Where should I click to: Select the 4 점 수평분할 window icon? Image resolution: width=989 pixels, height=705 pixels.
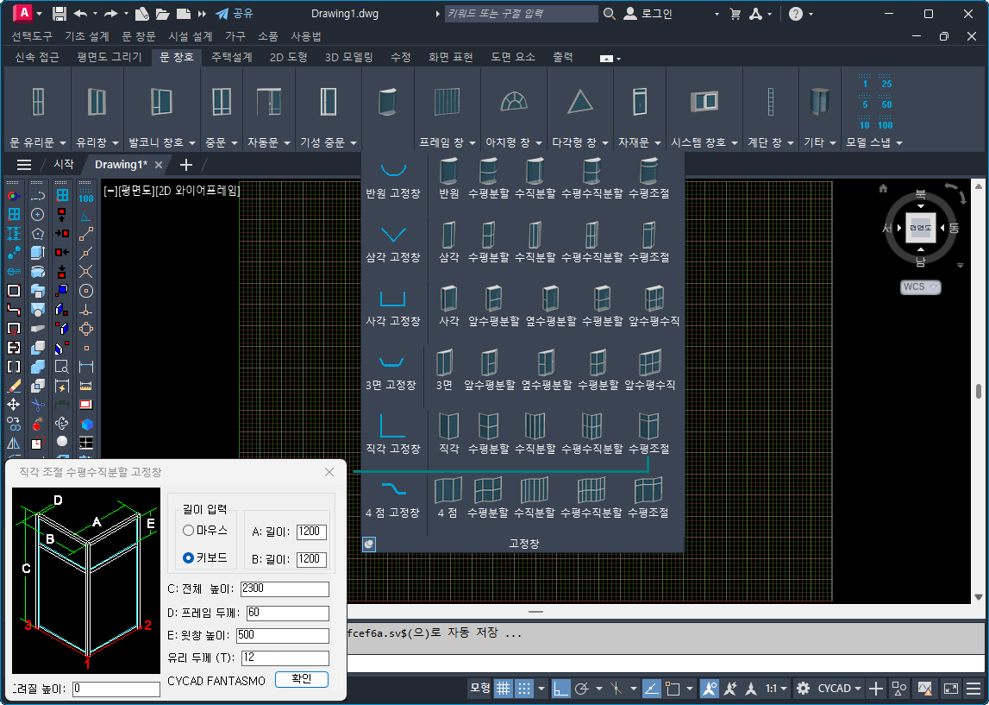click(x=488, y=490)
